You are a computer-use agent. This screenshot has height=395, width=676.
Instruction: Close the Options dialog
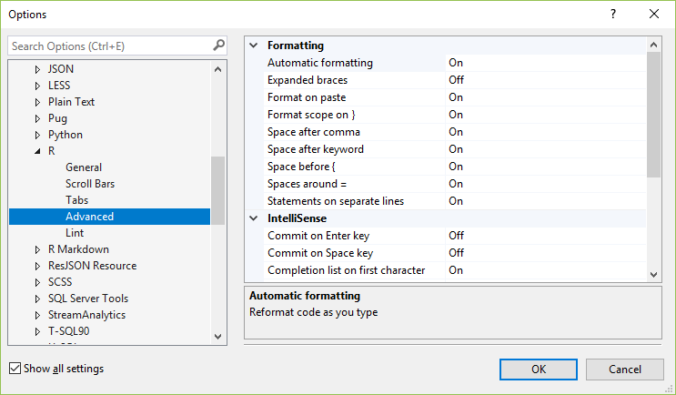click(654, 14)
